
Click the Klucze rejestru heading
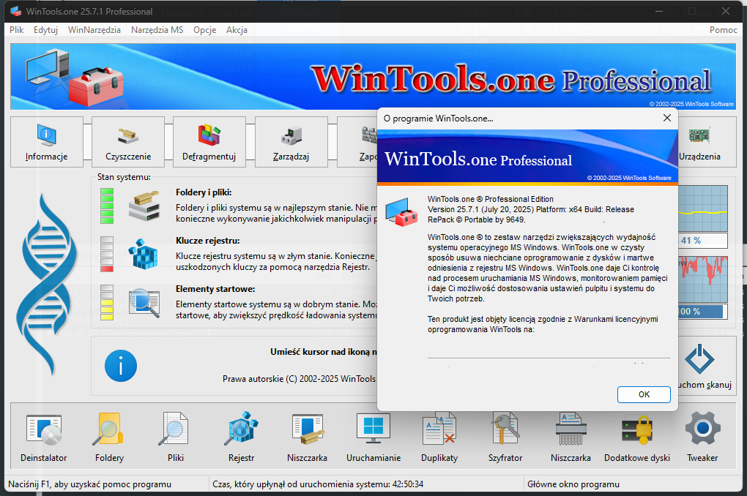[x=208, y=241]
